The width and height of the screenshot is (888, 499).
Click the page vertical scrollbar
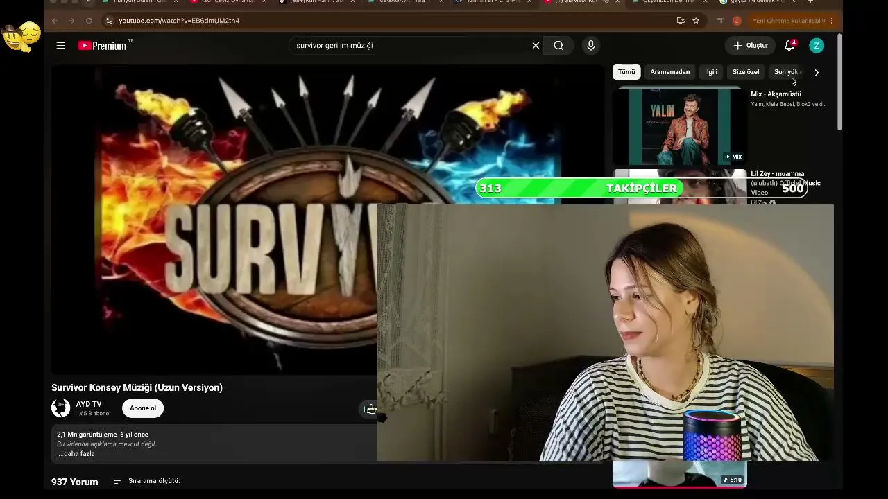pyautogui.click(x=839, y=82)
